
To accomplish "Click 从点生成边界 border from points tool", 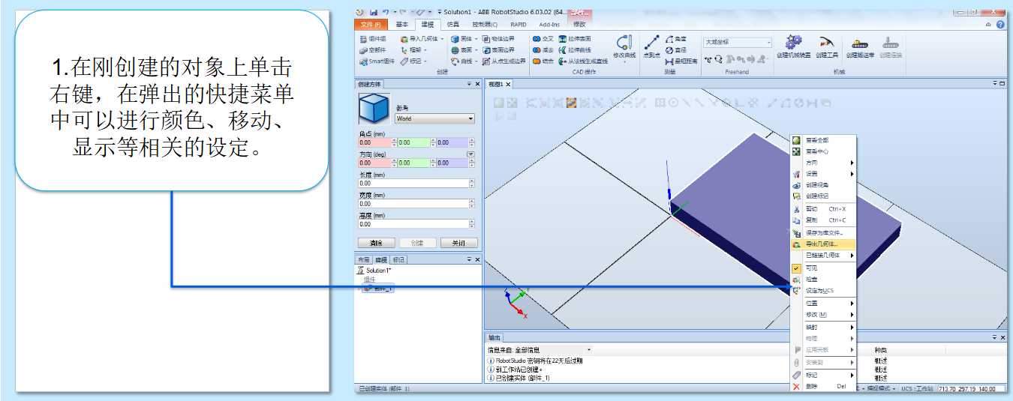I will (504, 61).
